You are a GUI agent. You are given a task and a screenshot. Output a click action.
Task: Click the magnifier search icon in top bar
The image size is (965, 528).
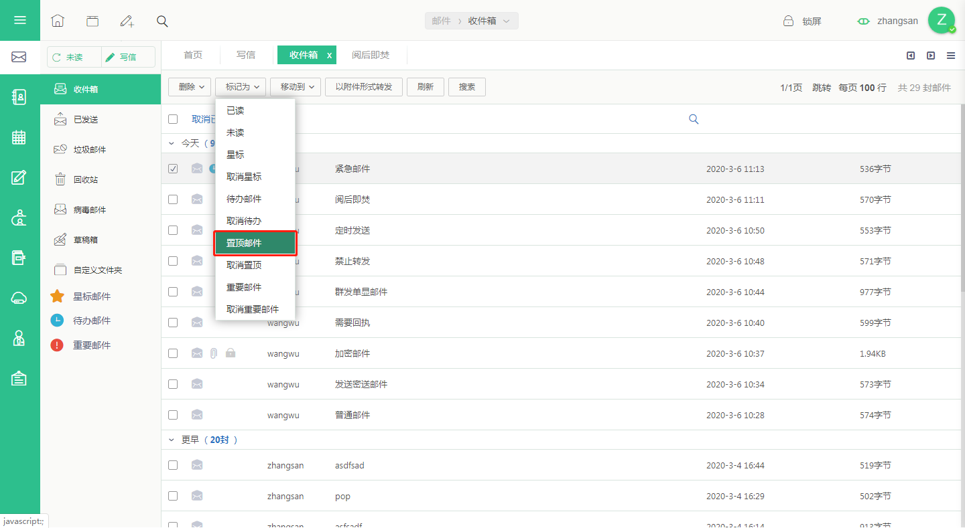pos(162,21)
